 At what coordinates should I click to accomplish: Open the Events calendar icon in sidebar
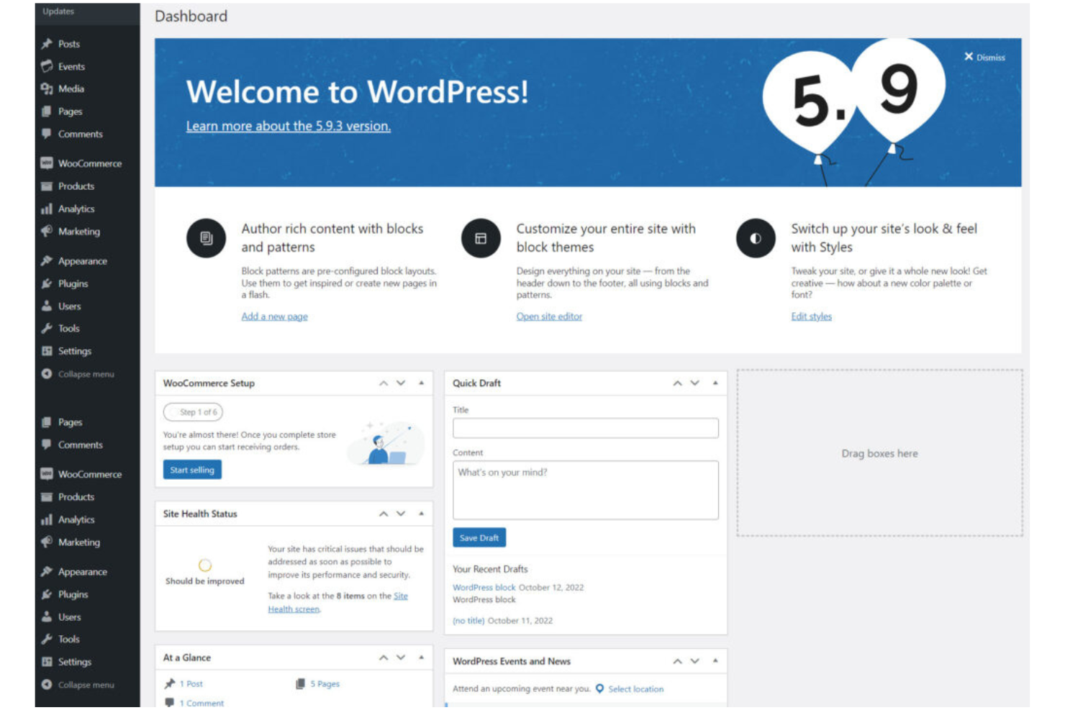click(x=47, y=66)
